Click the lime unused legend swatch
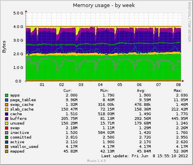This screenshot has height=165, width=193. 7,123
